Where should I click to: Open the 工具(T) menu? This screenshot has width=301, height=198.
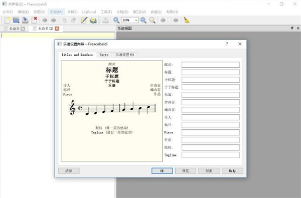pos(106,12)
